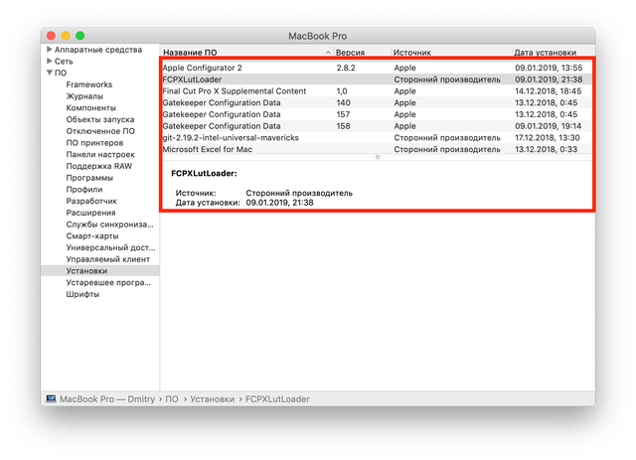This screenshot has height=460, width=636.
Task: Select Универсальный дост... item
Action: 110,247
